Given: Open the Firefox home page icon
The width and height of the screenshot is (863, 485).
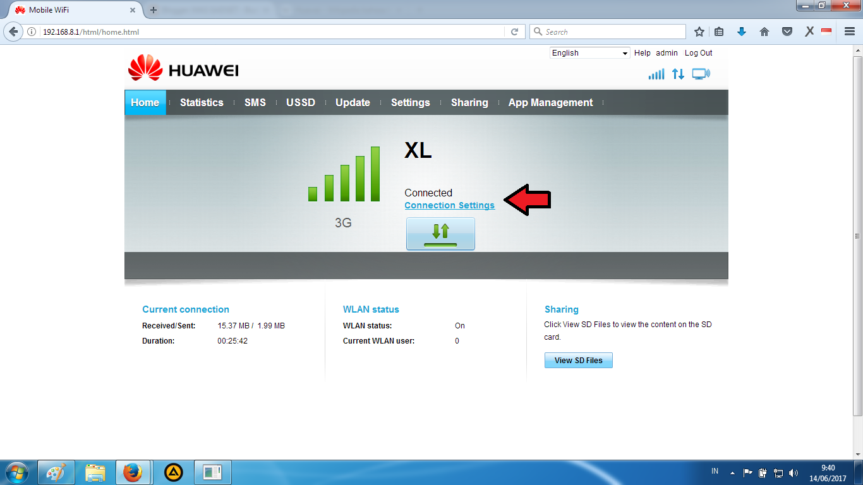Looking at the screenshot, I should (764, 31).
